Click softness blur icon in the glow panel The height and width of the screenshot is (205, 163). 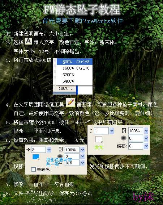(x=124, y=138)
